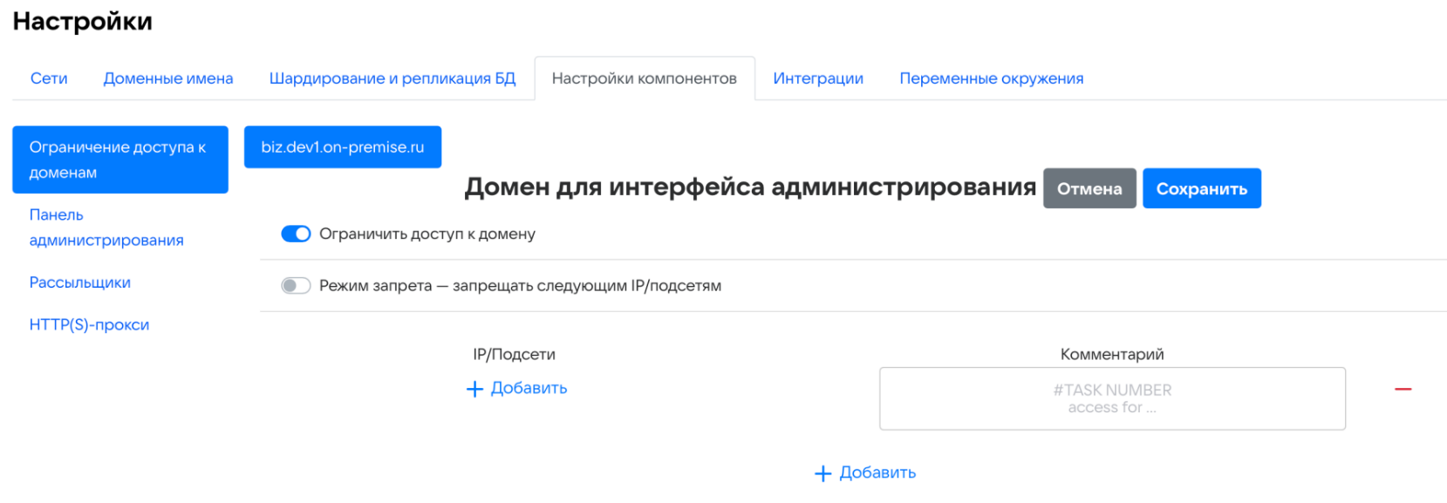Screen dimensions: 1447x503
Task: Click the bottom plus icon to add a row
Action: 822,473
